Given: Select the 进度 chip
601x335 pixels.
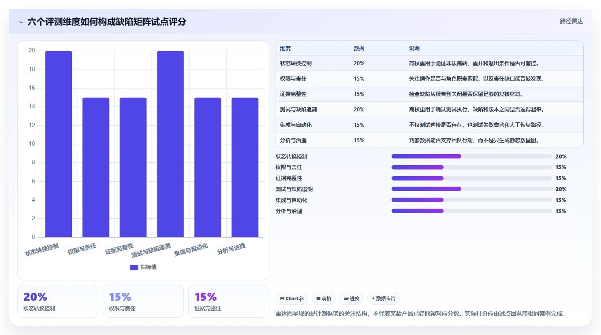Looking at the screenshot, I should [x=351, y=298].
